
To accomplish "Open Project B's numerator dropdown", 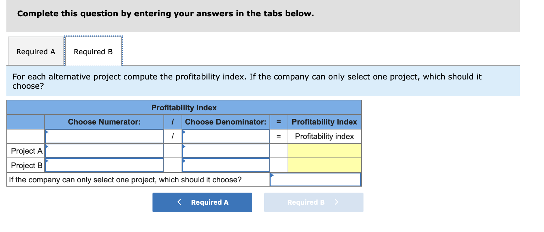I will pyautogui.click(x=104, y=165).
